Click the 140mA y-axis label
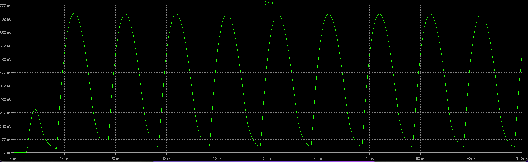 [x=6, y=126]
